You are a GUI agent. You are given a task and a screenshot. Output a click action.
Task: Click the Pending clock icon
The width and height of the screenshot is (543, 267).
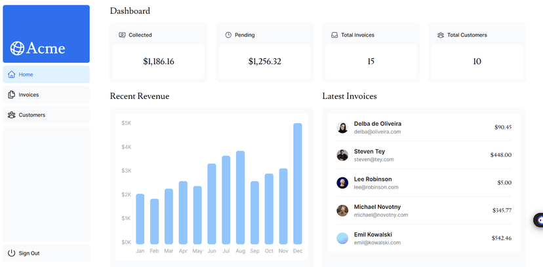point(228,35)
